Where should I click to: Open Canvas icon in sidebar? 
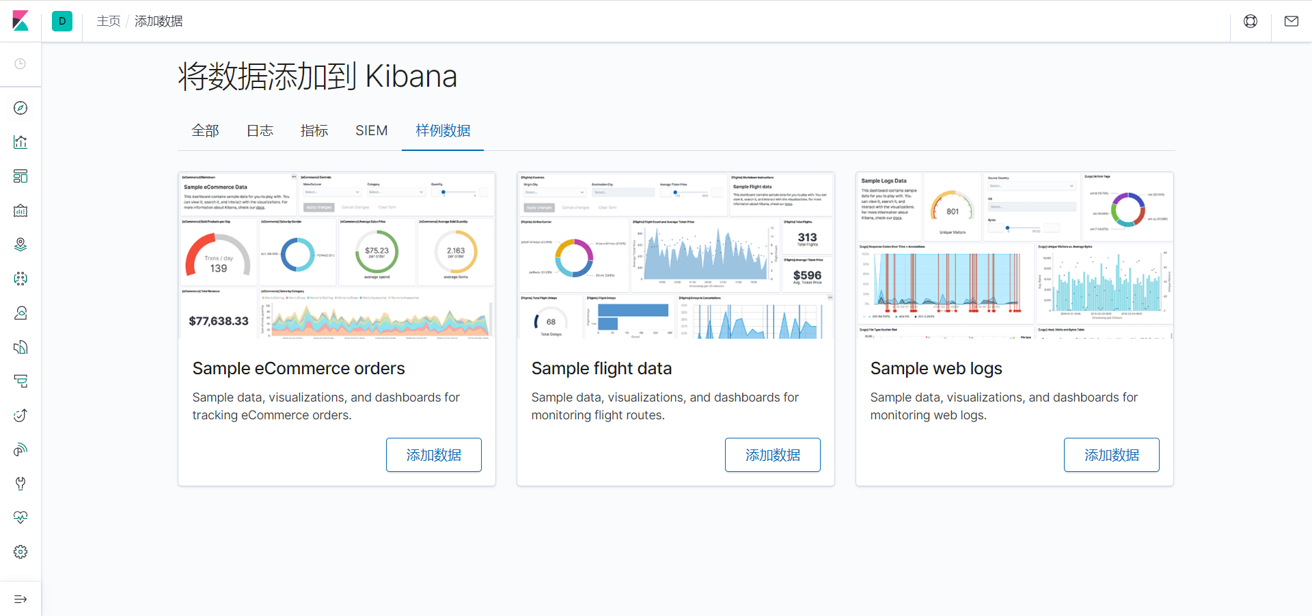[x=20, y=210]
